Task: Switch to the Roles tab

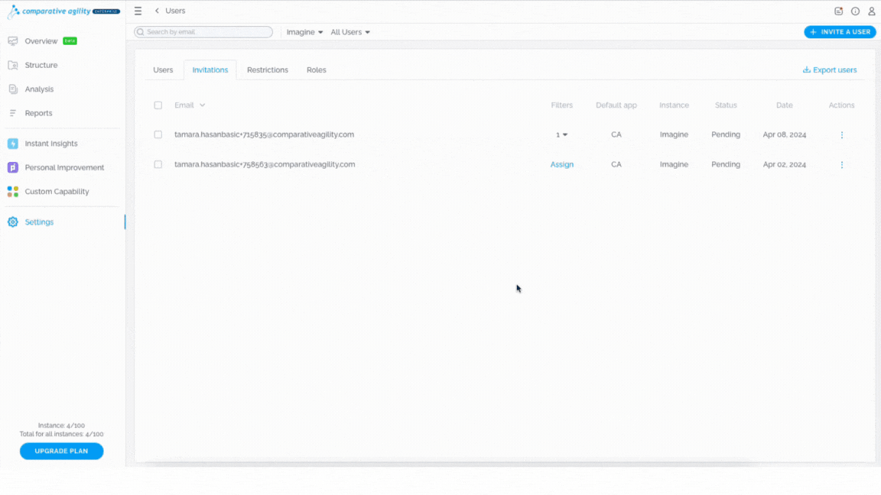Action: (317, 70)
